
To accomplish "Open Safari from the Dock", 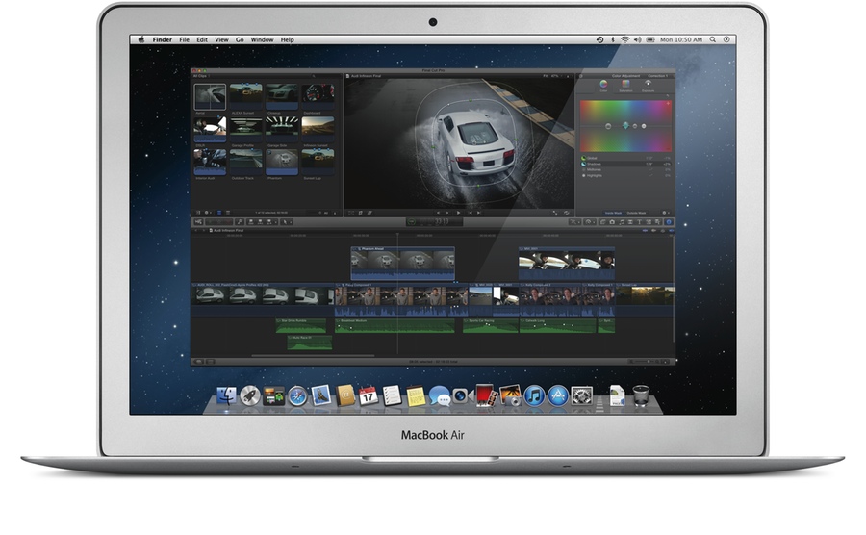I will click(x=297, y=395).
